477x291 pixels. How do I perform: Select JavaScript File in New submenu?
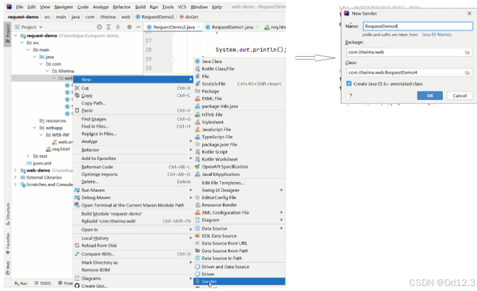tap(240, 130)
